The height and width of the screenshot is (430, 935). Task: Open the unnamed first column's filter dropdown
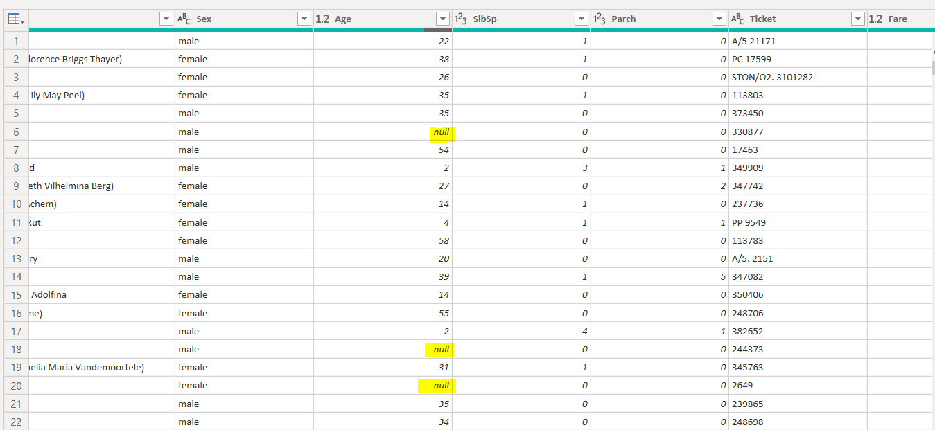pyautogui.click(x=166, y=19)
